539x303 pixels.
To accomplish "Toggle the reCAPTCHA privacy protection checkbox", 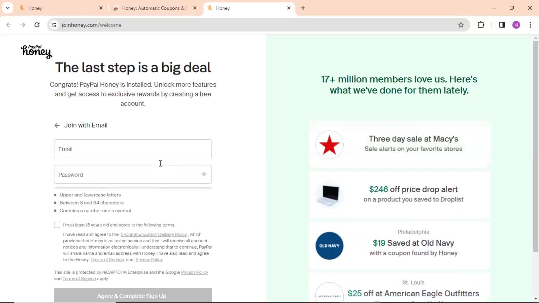I will [x=57, y=224].
